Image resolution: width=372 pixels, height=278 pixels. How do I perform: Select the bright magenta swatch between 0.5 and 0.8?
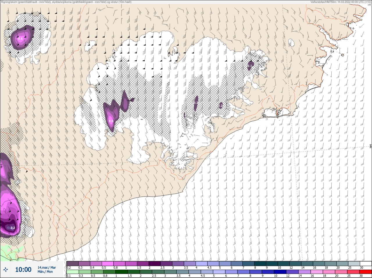[x=108, y=263]
